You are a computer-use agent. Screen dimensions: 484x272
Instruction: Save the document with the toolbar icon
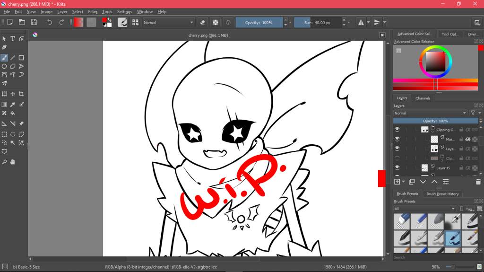(34, 22)
